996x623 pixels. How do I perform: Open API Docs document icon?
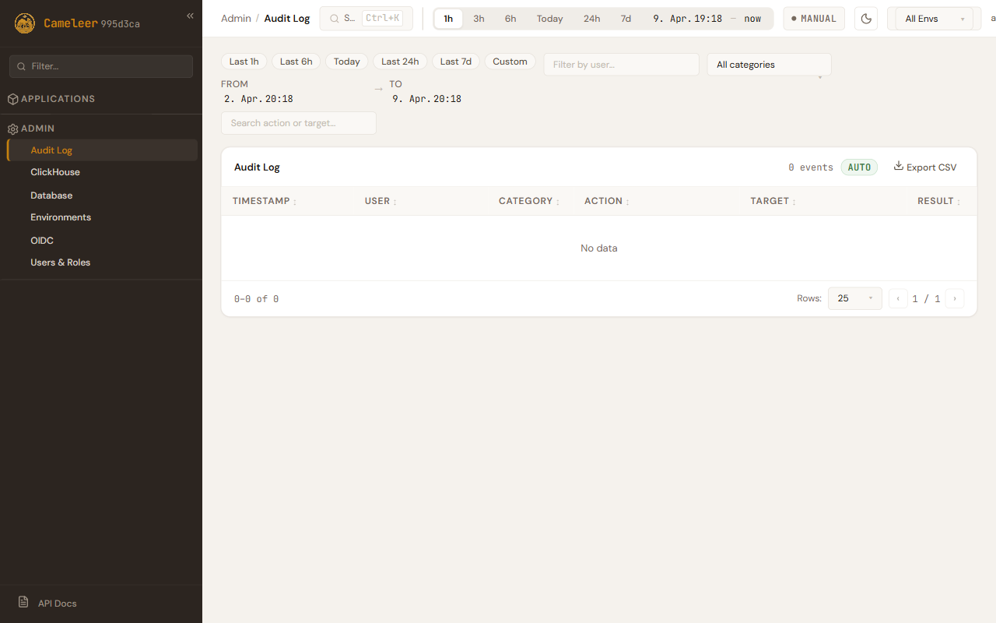coord(23,603)
